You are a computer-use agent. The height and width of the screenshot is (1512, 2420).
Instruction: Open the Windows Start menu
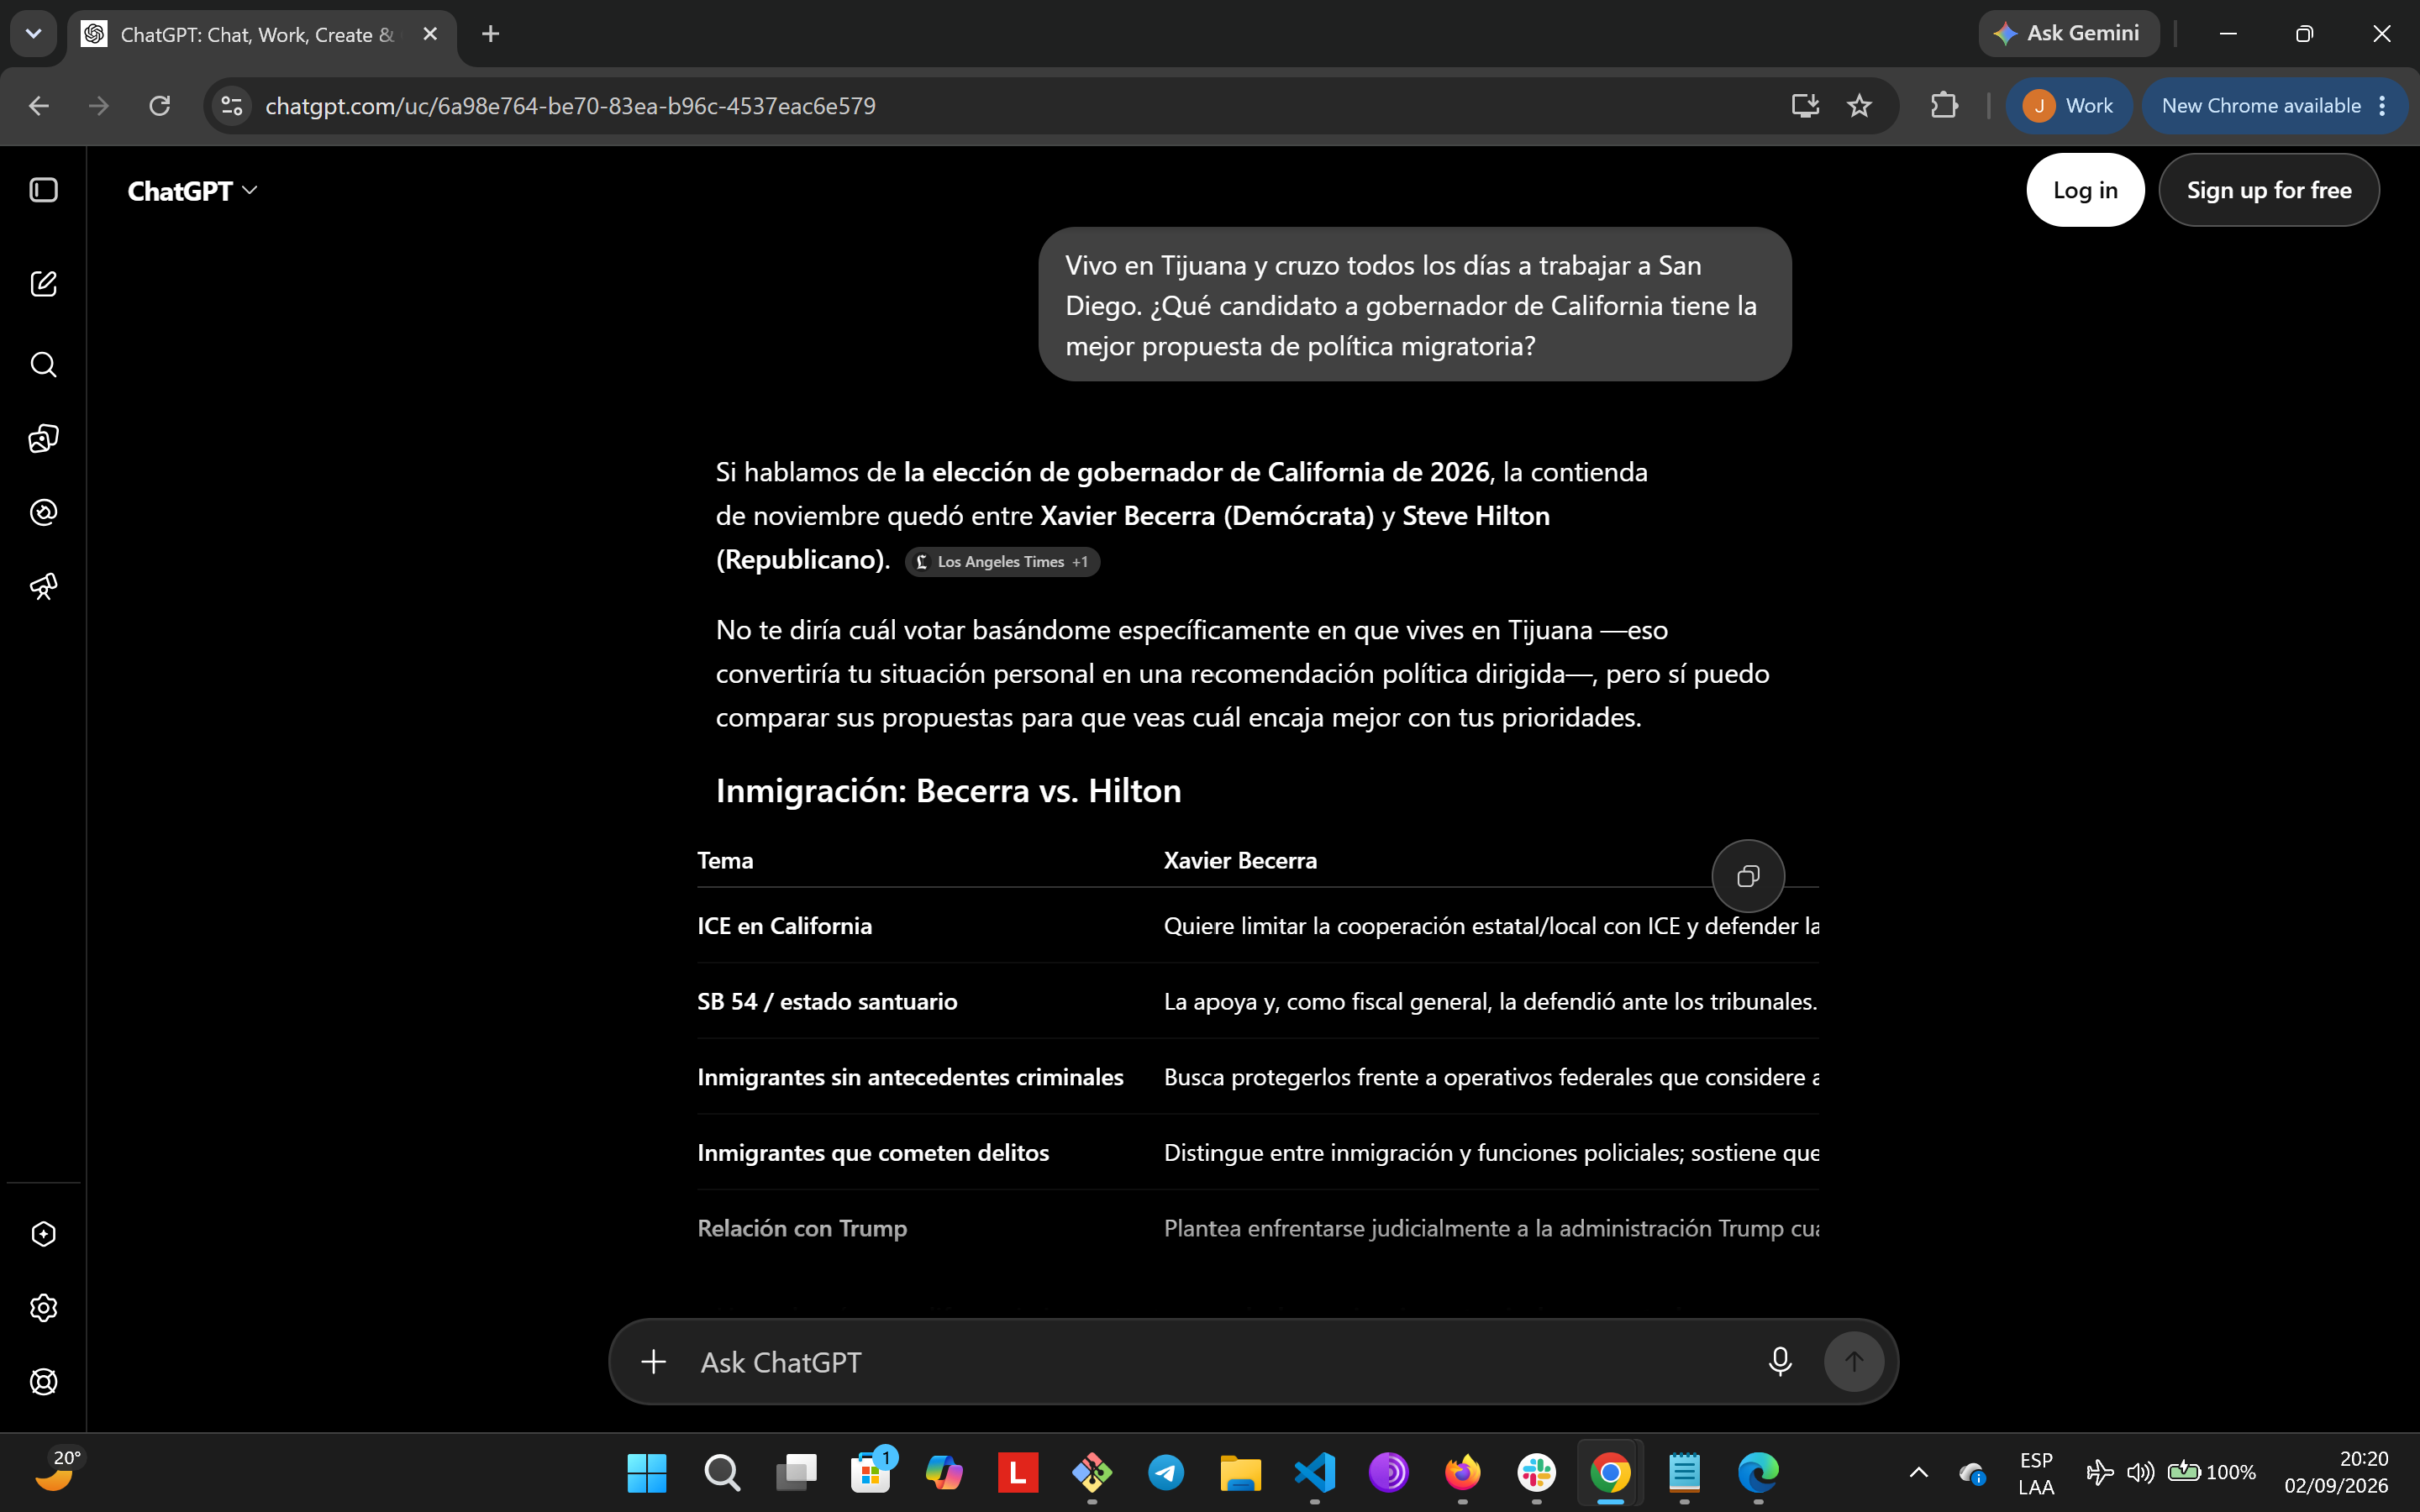tap(647, 1472)
